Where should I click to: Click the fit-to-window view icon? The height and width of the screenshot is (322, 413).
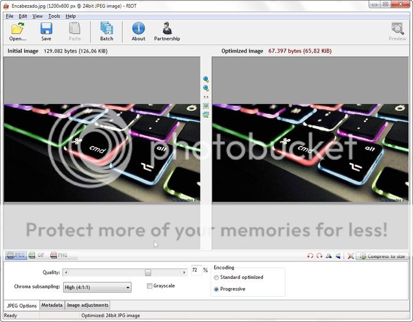click(206, 106)
